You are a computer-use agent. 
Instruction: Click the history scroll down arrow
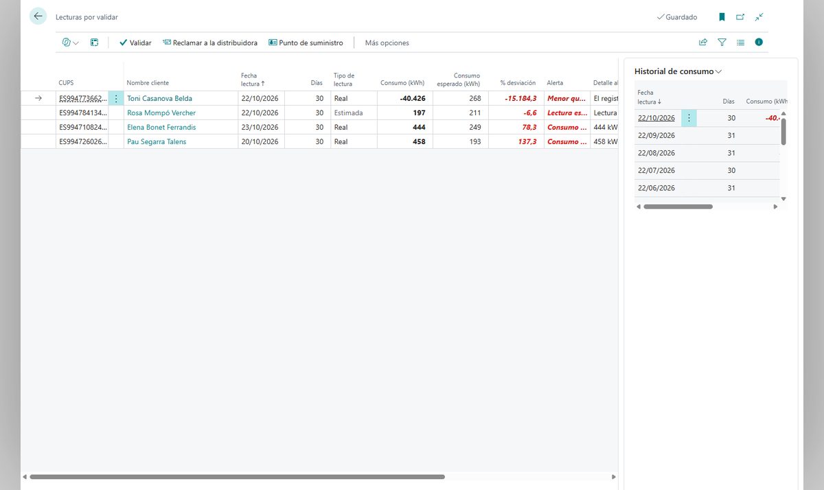click(783, 199)
